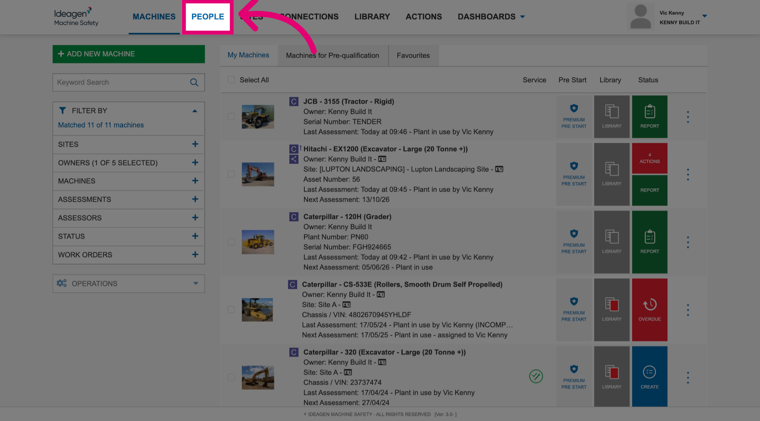Click into the Keyword Search field
This screenshot has height=421, width=760.
pos(129,82)
